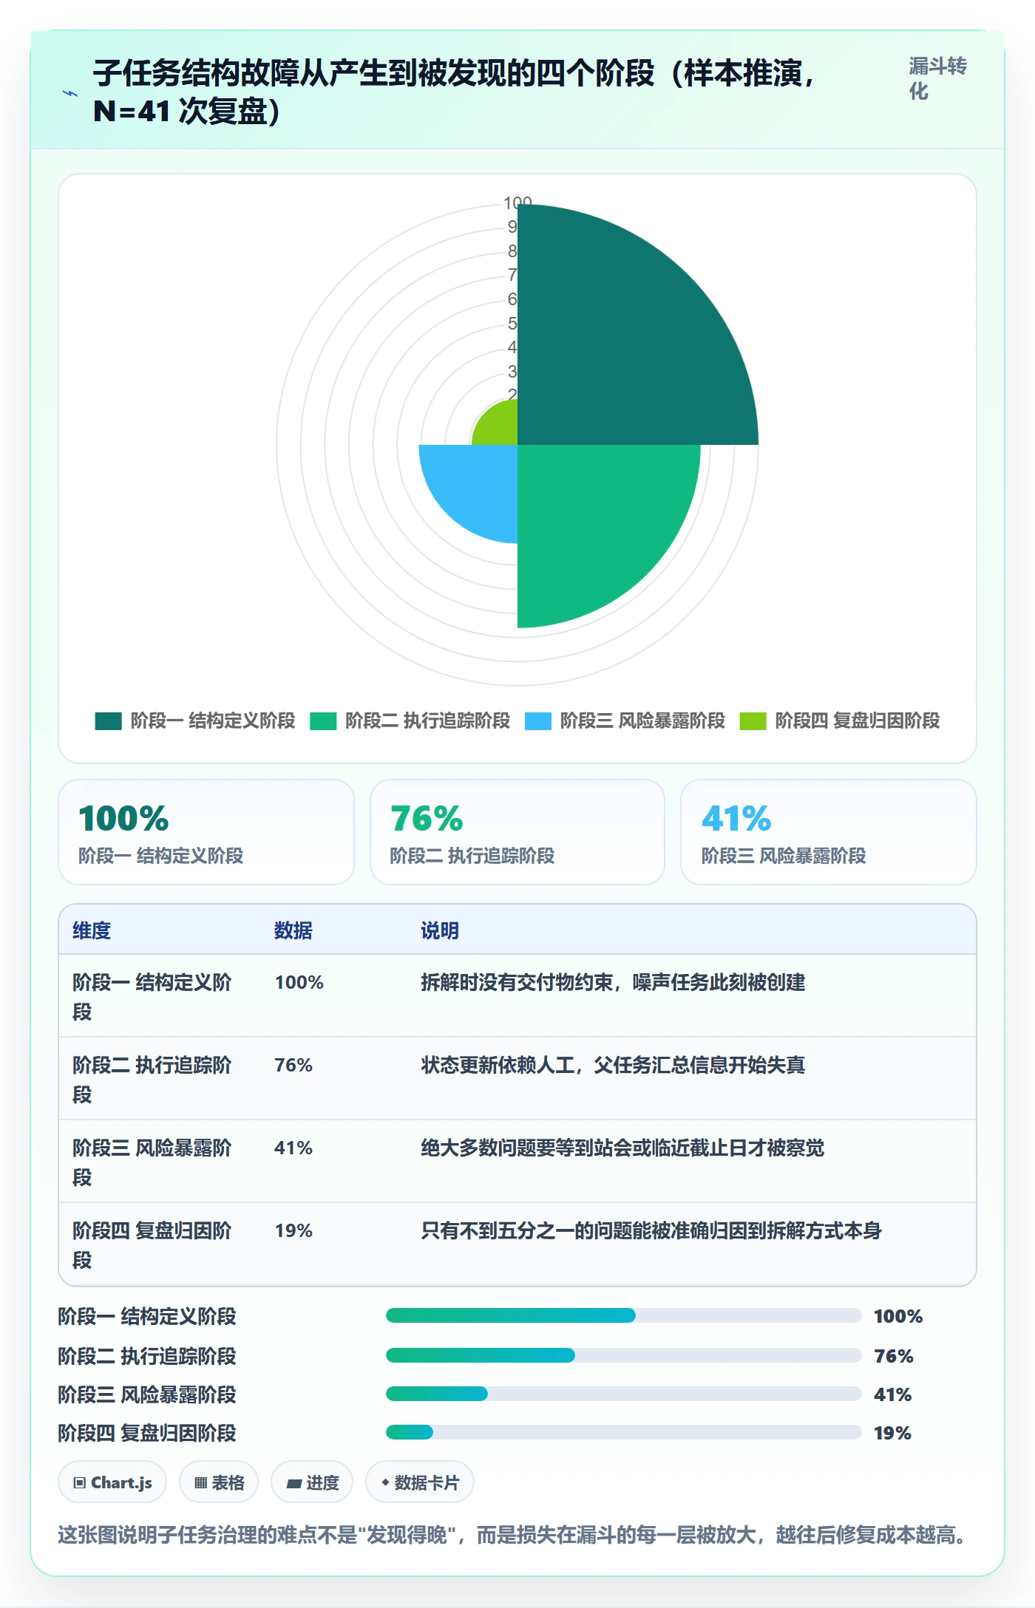
Task: Click table cell 绝大多数问题要等到站会或临近截止日才被察觉
Action: point(622,1148)
